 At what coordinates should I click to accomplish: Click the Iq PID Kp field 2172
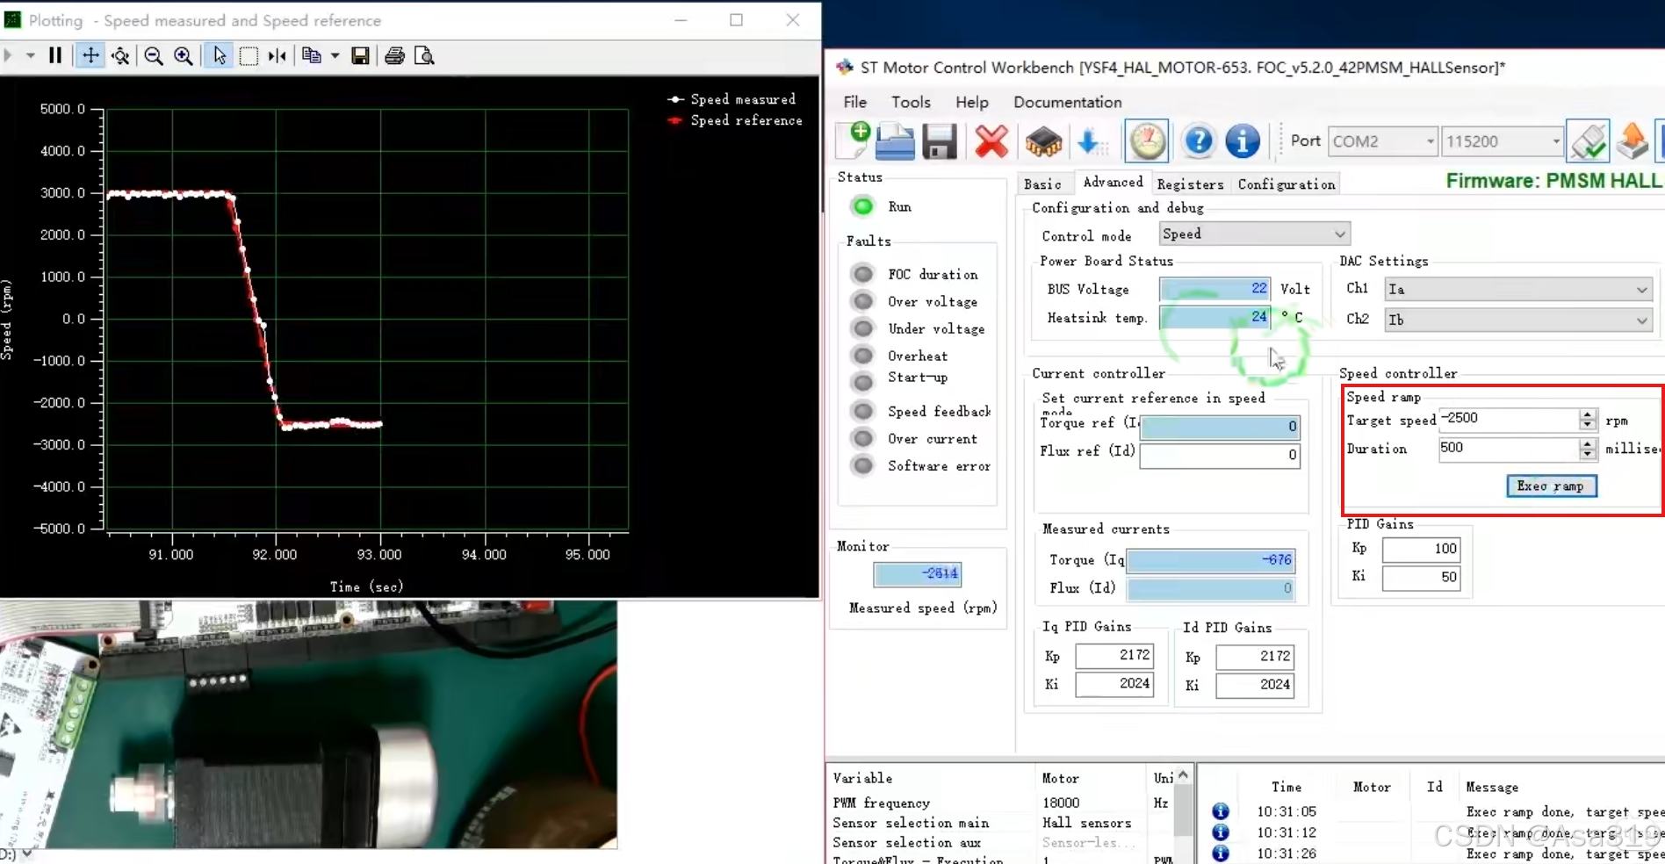(x=1114, y=655)
